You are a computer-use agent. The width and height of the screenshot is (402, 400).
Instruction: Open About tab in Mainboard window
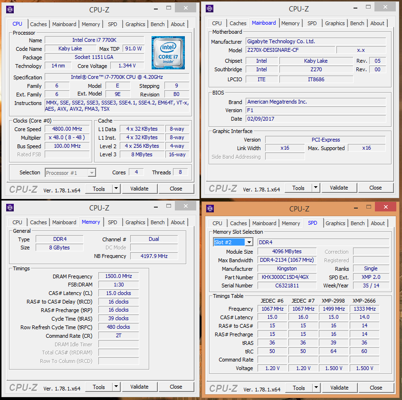click(x=377, y=23)
